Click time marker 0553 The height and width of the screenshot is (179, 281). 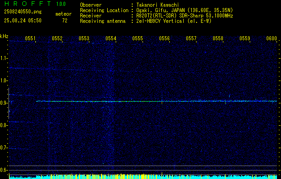tap(84, 38)
